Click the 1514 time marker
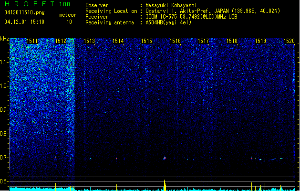 pos(118,41)
